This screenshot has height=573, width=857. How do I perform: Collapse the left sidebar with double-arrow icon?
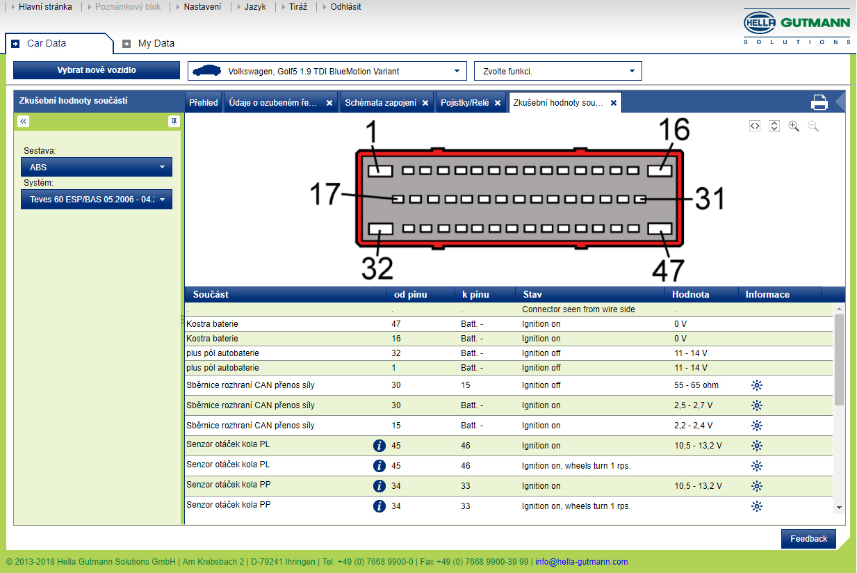coord(23,121)
